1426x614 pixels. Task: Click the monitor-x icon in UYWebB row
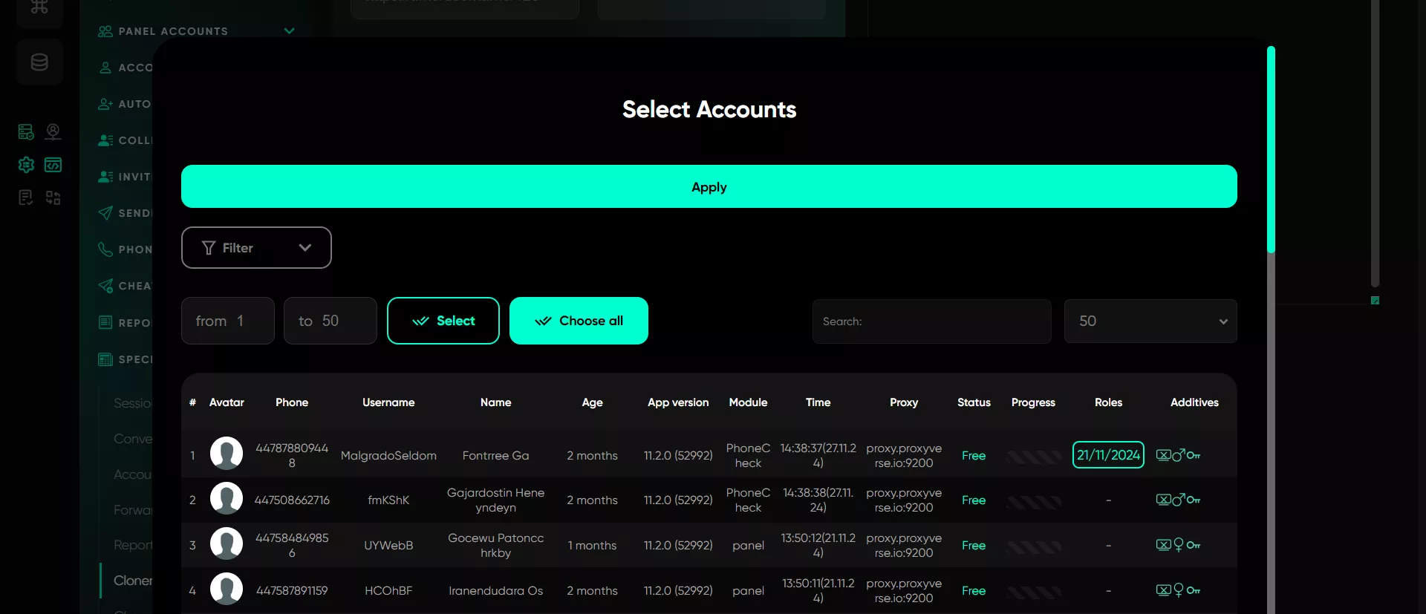point(1163,545)
